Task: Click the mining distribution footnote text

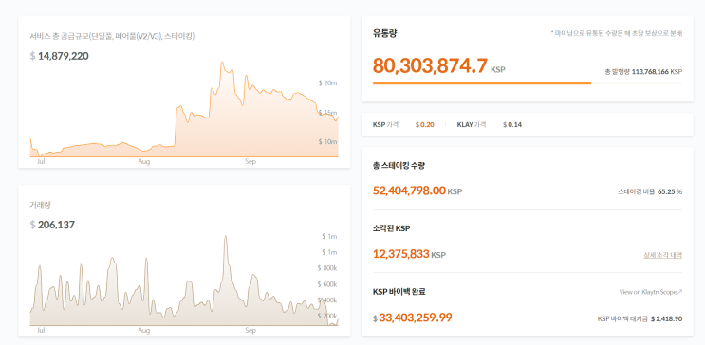Action: pyautogui.click(x=617, y=33)
